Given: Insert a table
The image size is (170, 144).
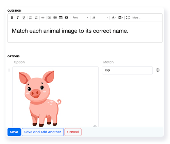Looking at the screenshot, I should pos(61,17).
